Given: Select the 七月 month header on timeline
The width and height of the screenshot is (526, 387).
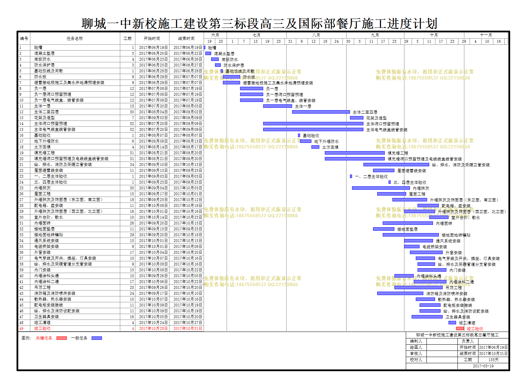Looking at the screenshot, I should tap(257, 35).
